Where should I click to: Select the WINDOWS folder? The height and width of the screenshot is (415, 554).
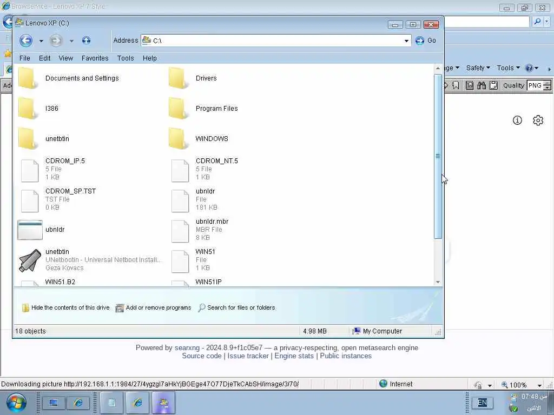pos(199,139)
